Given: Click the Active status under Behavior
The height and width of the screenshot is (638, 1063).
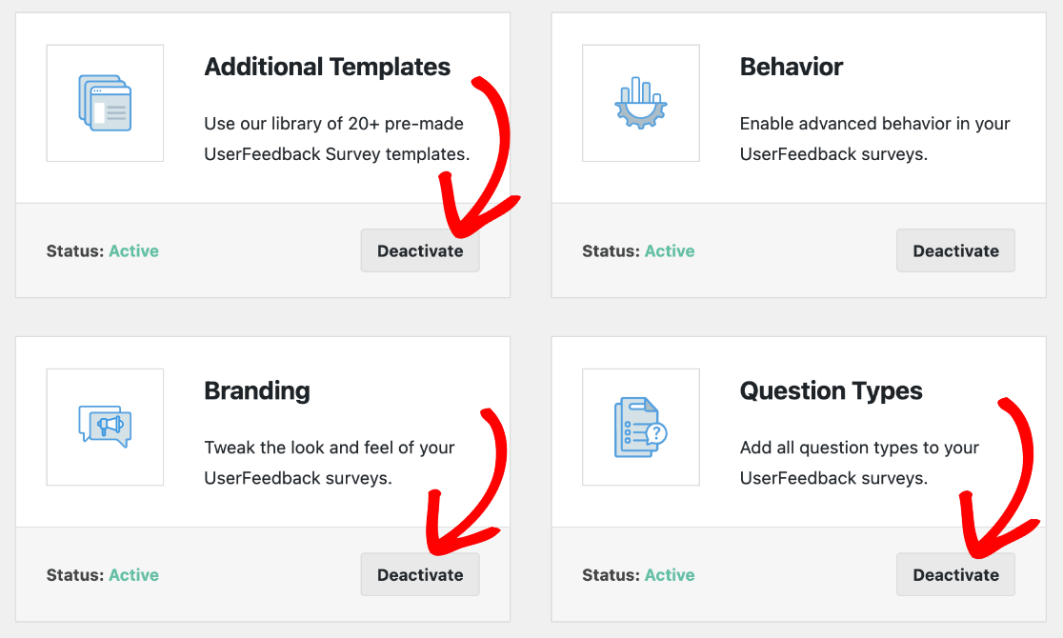Looking at the screenshot, I should (x=669, y=251).
